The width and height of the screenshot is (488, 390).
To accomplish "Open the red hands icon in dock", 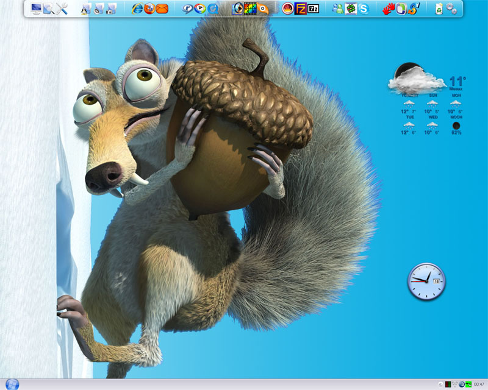I will 389,9.
